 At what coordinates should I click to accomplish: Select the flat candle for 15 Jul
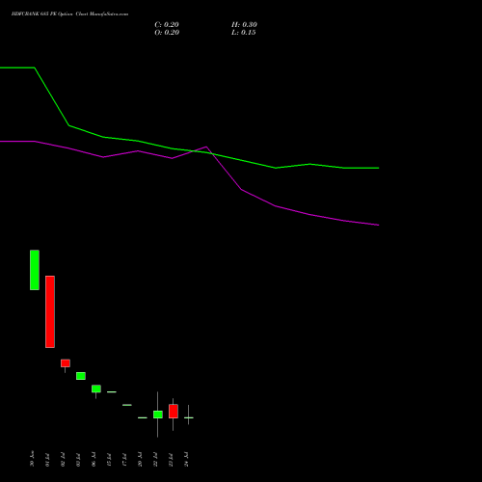click(112, 392)
